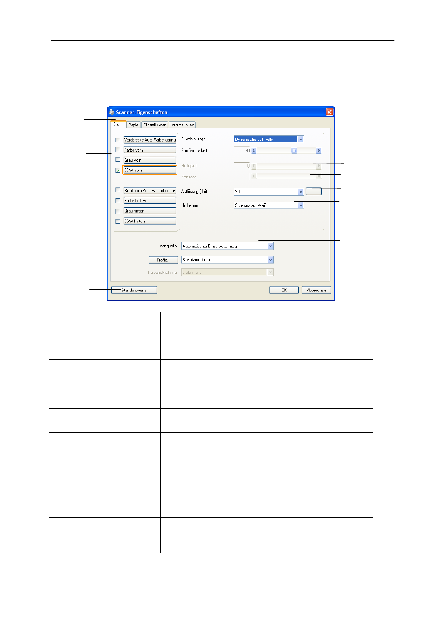Close the Scanner-Eigenschaften dialog
The width and height of the screenshot is (442, 619).
click(x=329, y=112)
